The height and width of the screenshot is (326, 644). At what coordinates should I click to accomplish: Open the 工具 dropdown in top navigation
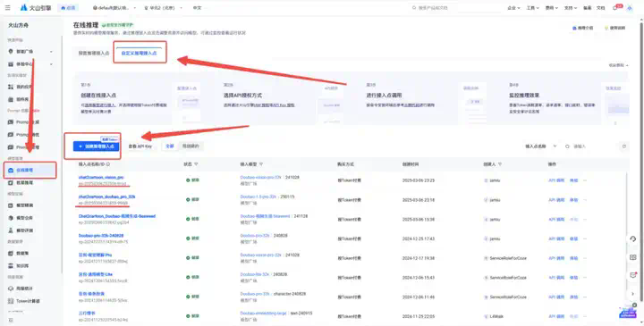tap(532, 8)
